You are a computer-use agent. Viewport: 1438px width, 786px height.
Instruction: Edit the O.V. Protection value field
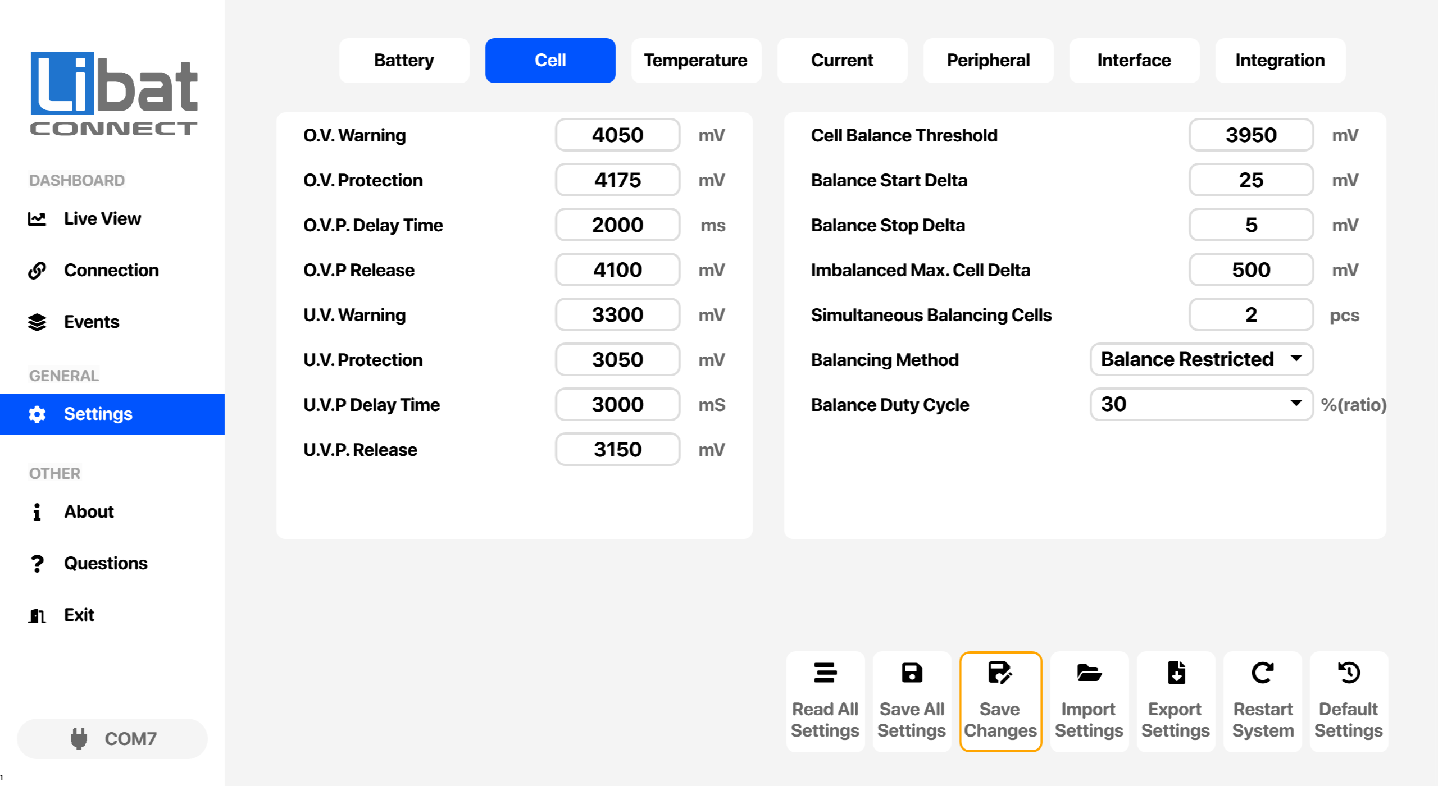coord(617,180)
